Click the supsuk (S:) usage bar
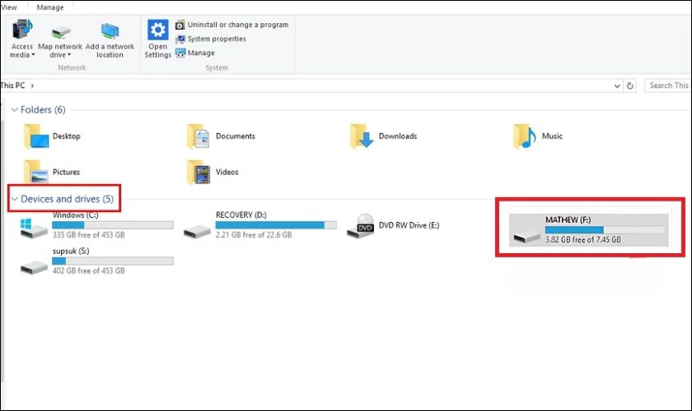Screen dimensions: 692x411 point(113,261)
